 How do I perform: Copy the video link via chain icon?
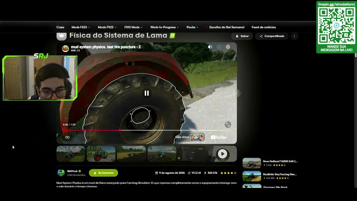(67, 137)
